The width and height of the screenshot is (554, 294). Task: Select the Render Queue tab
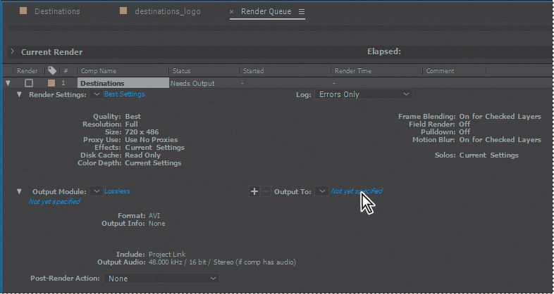click(266, 11)
